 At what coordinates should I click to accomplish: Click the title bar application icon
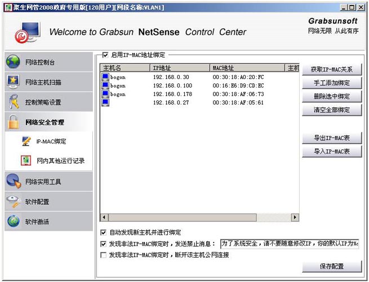point(8,7)
